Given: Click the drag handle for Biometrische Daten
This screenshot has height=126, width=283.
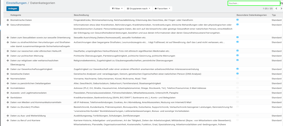Looking at the screenshot, I should tap(8, 20).
